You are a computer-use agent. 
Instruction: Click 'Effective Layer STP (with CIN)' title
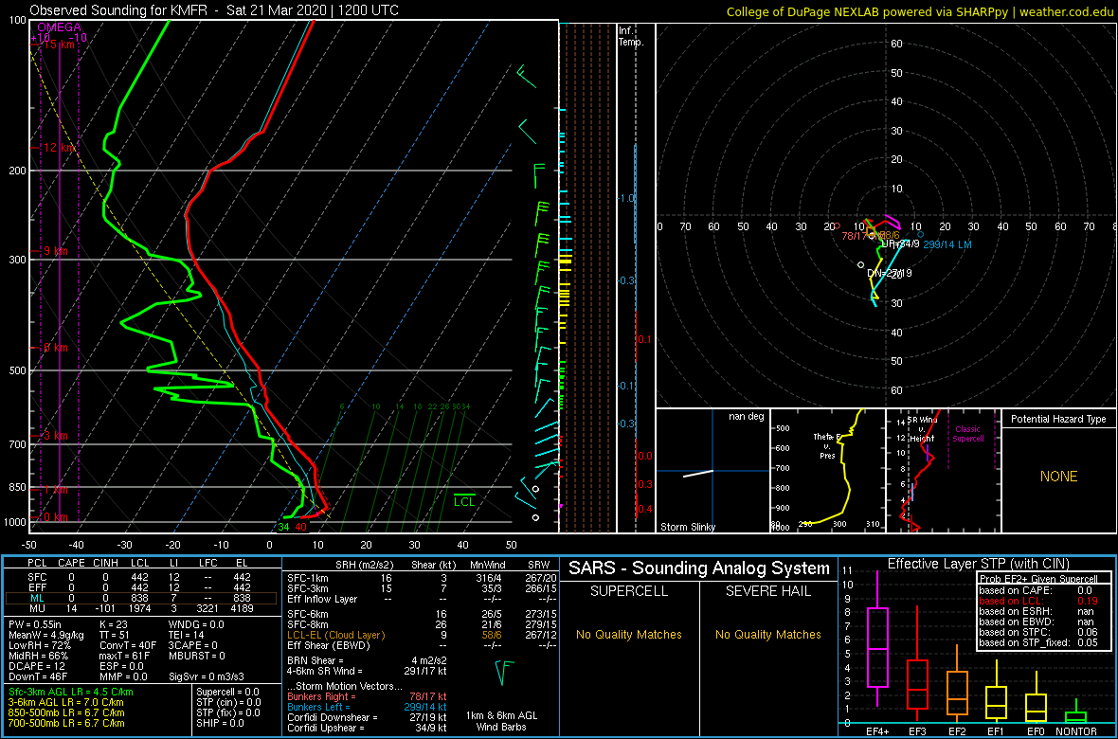coord(978,565)
